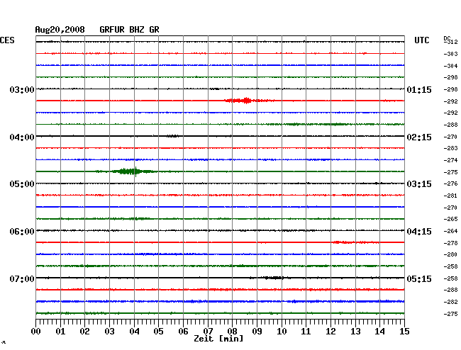Image resolution: width=461 pixels, height=350 pixels.
Task: Click the 03 minute axis label
Action: [109, 332]
